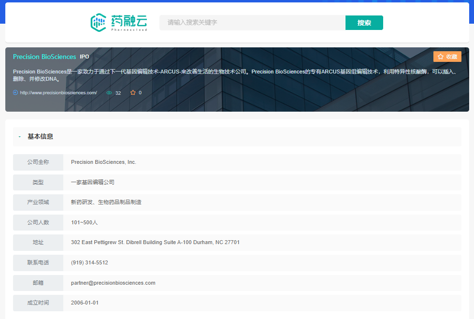Click the 基本信息 section header title

coord(41,137)
